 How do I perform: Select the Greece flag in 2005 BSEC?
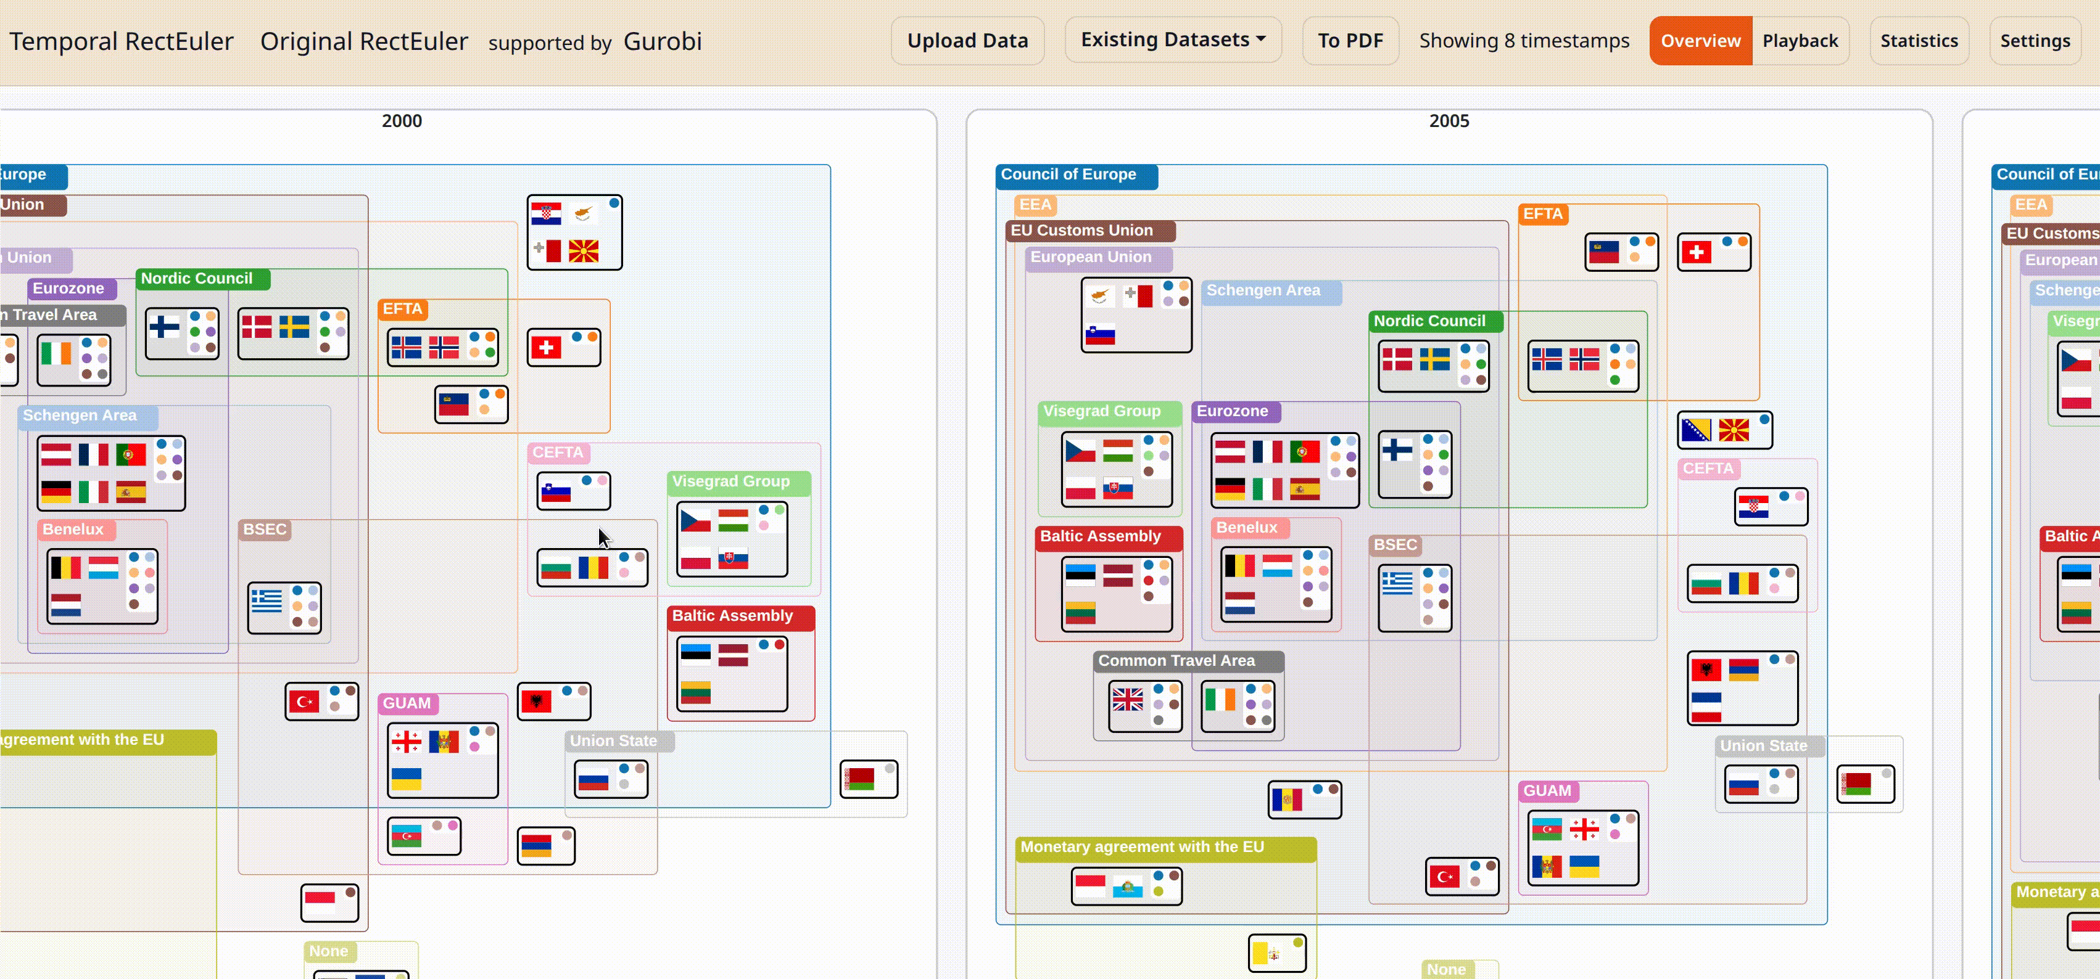[1397, 583]
